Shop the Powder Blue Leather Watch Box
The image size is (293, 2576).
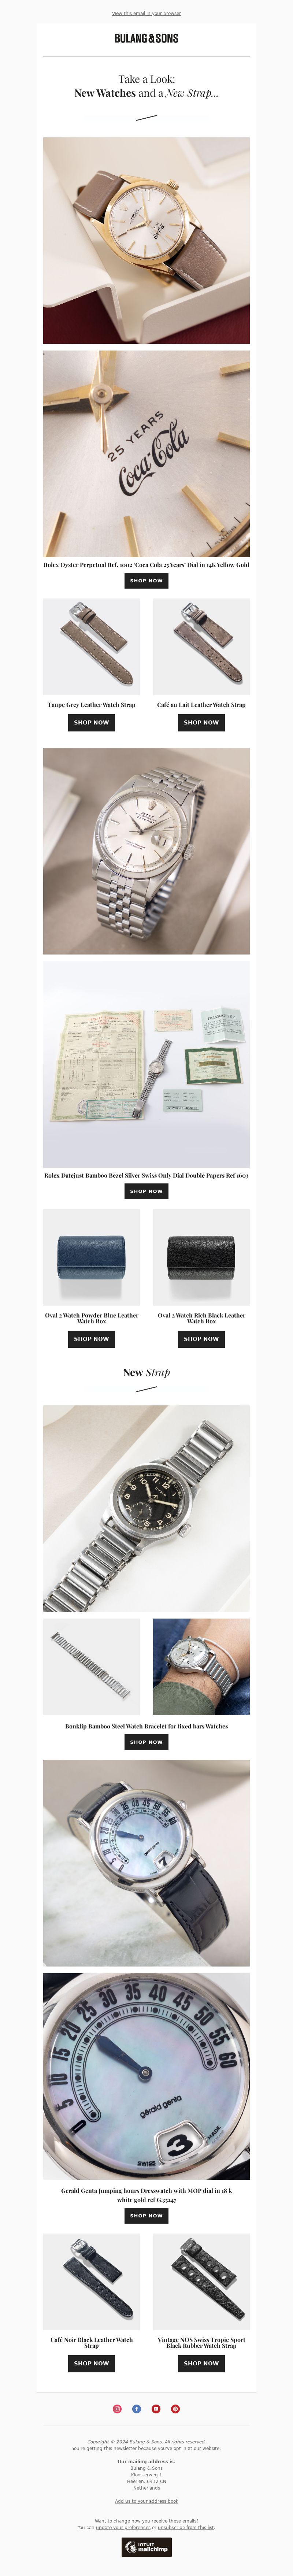pyautogui.click(x=91, y=1338)
